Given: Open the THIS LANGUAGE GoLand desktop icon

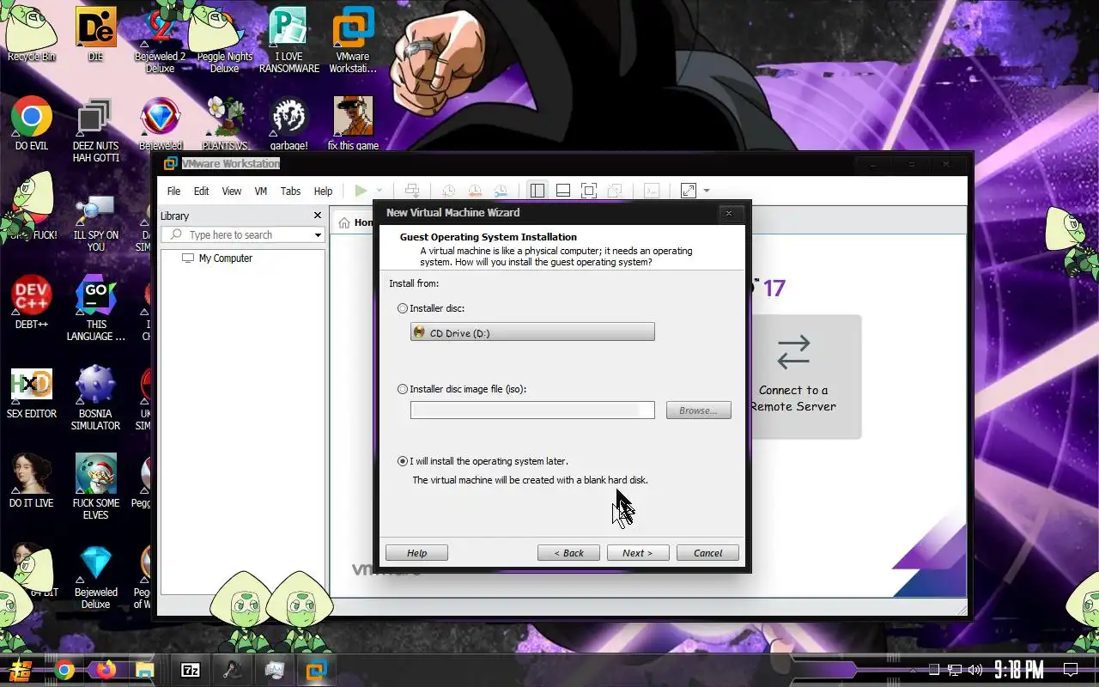Looking at the screenshot, I should [x=95, y=307].
